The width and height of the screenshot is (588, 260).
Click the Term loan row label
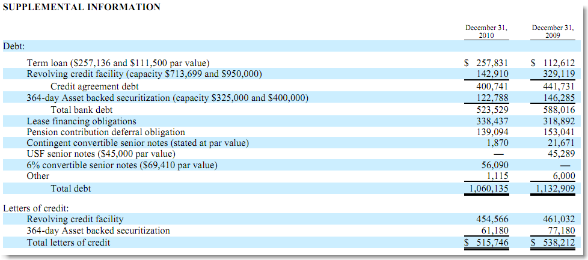coord(118,63)
